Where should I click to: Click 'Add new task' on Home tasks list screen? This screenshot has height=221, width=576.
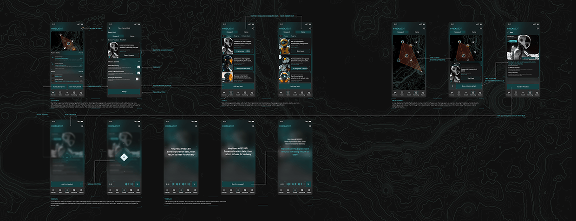pyautogui.click(x=295, y=86)
